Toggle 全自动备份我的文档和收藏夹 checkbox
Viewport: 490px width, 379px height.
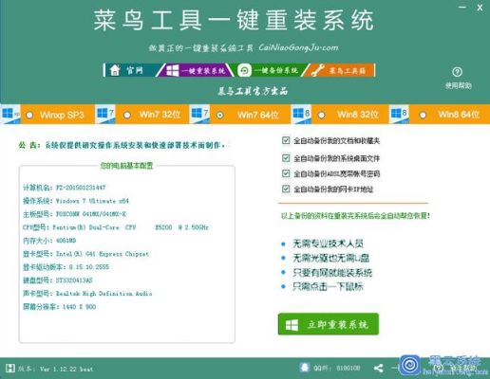point(286,140)
